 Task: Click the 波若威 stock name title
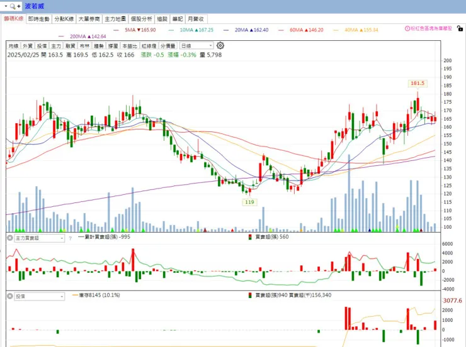43,6
